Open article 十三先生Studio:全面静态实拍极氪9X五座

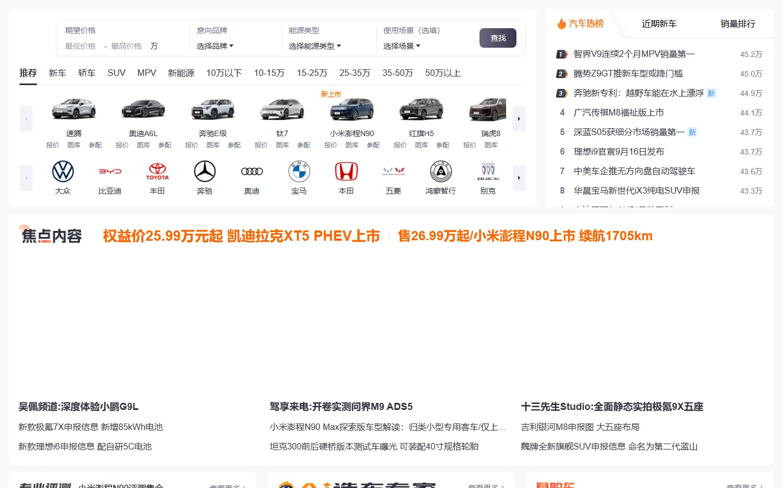tap(612, 406)
